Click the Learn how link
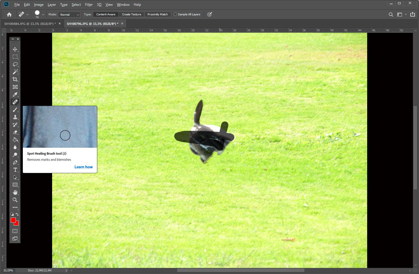The width and height of the screenshot is (419, 274). coord(83,167)
